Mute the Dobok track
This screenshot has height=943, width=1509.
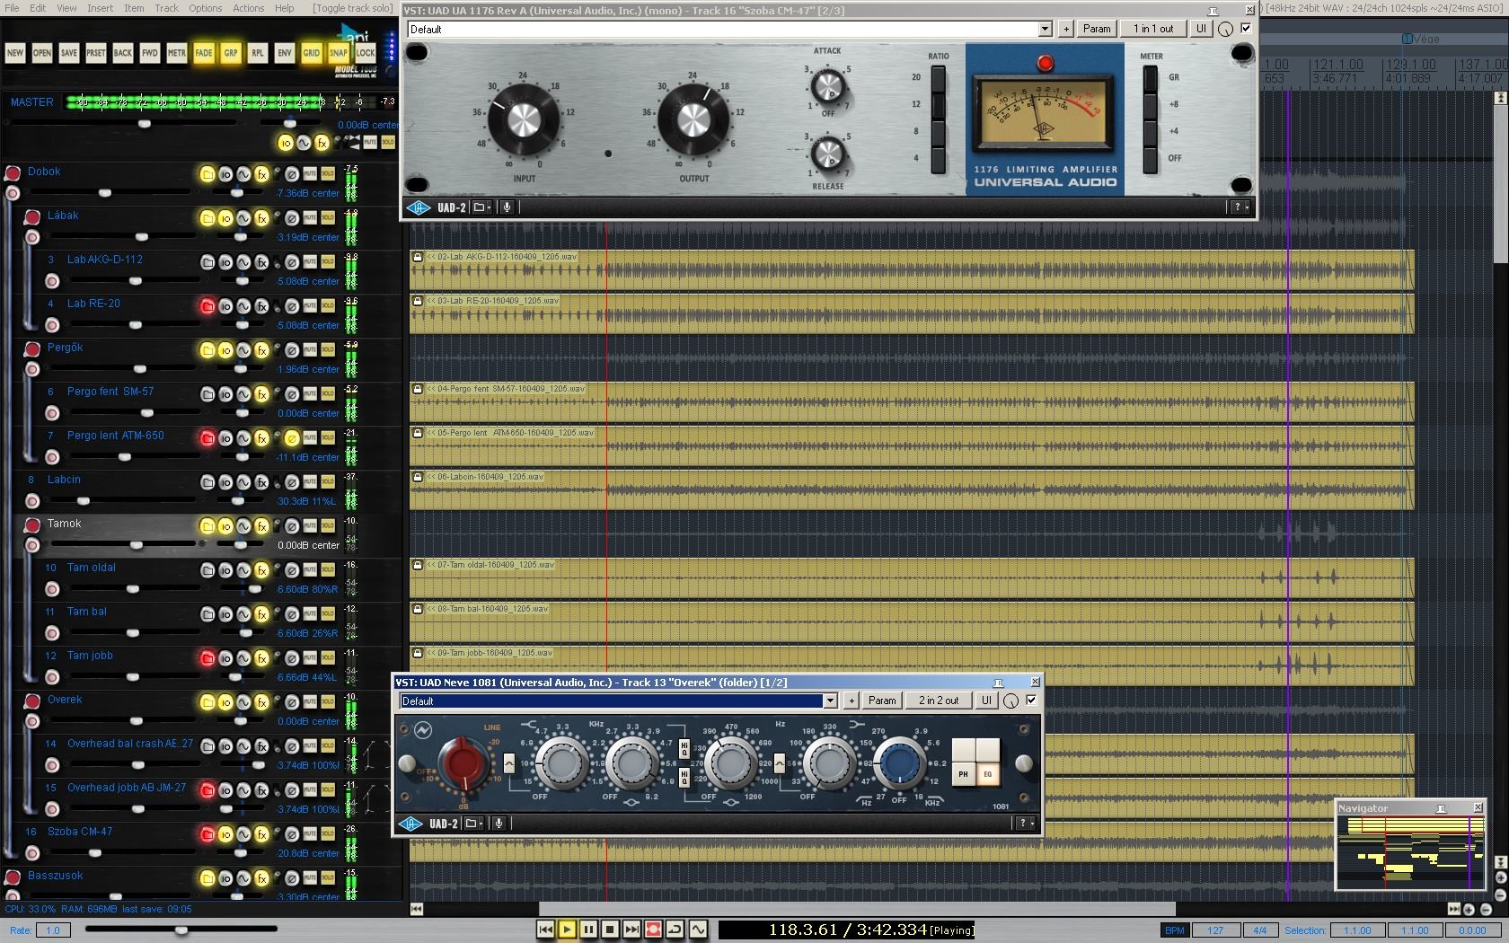310,172
